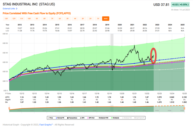Click the 63% change for 12/12

(x=22, y=100)
